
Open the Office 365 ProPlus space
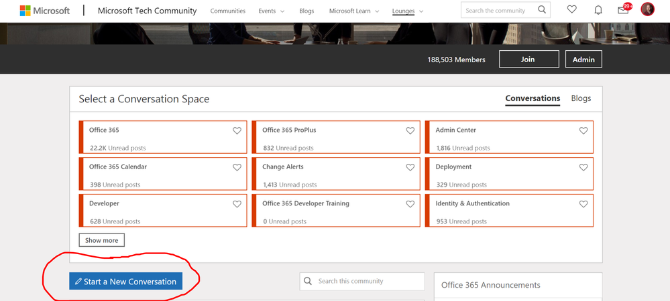click(336, 137)
